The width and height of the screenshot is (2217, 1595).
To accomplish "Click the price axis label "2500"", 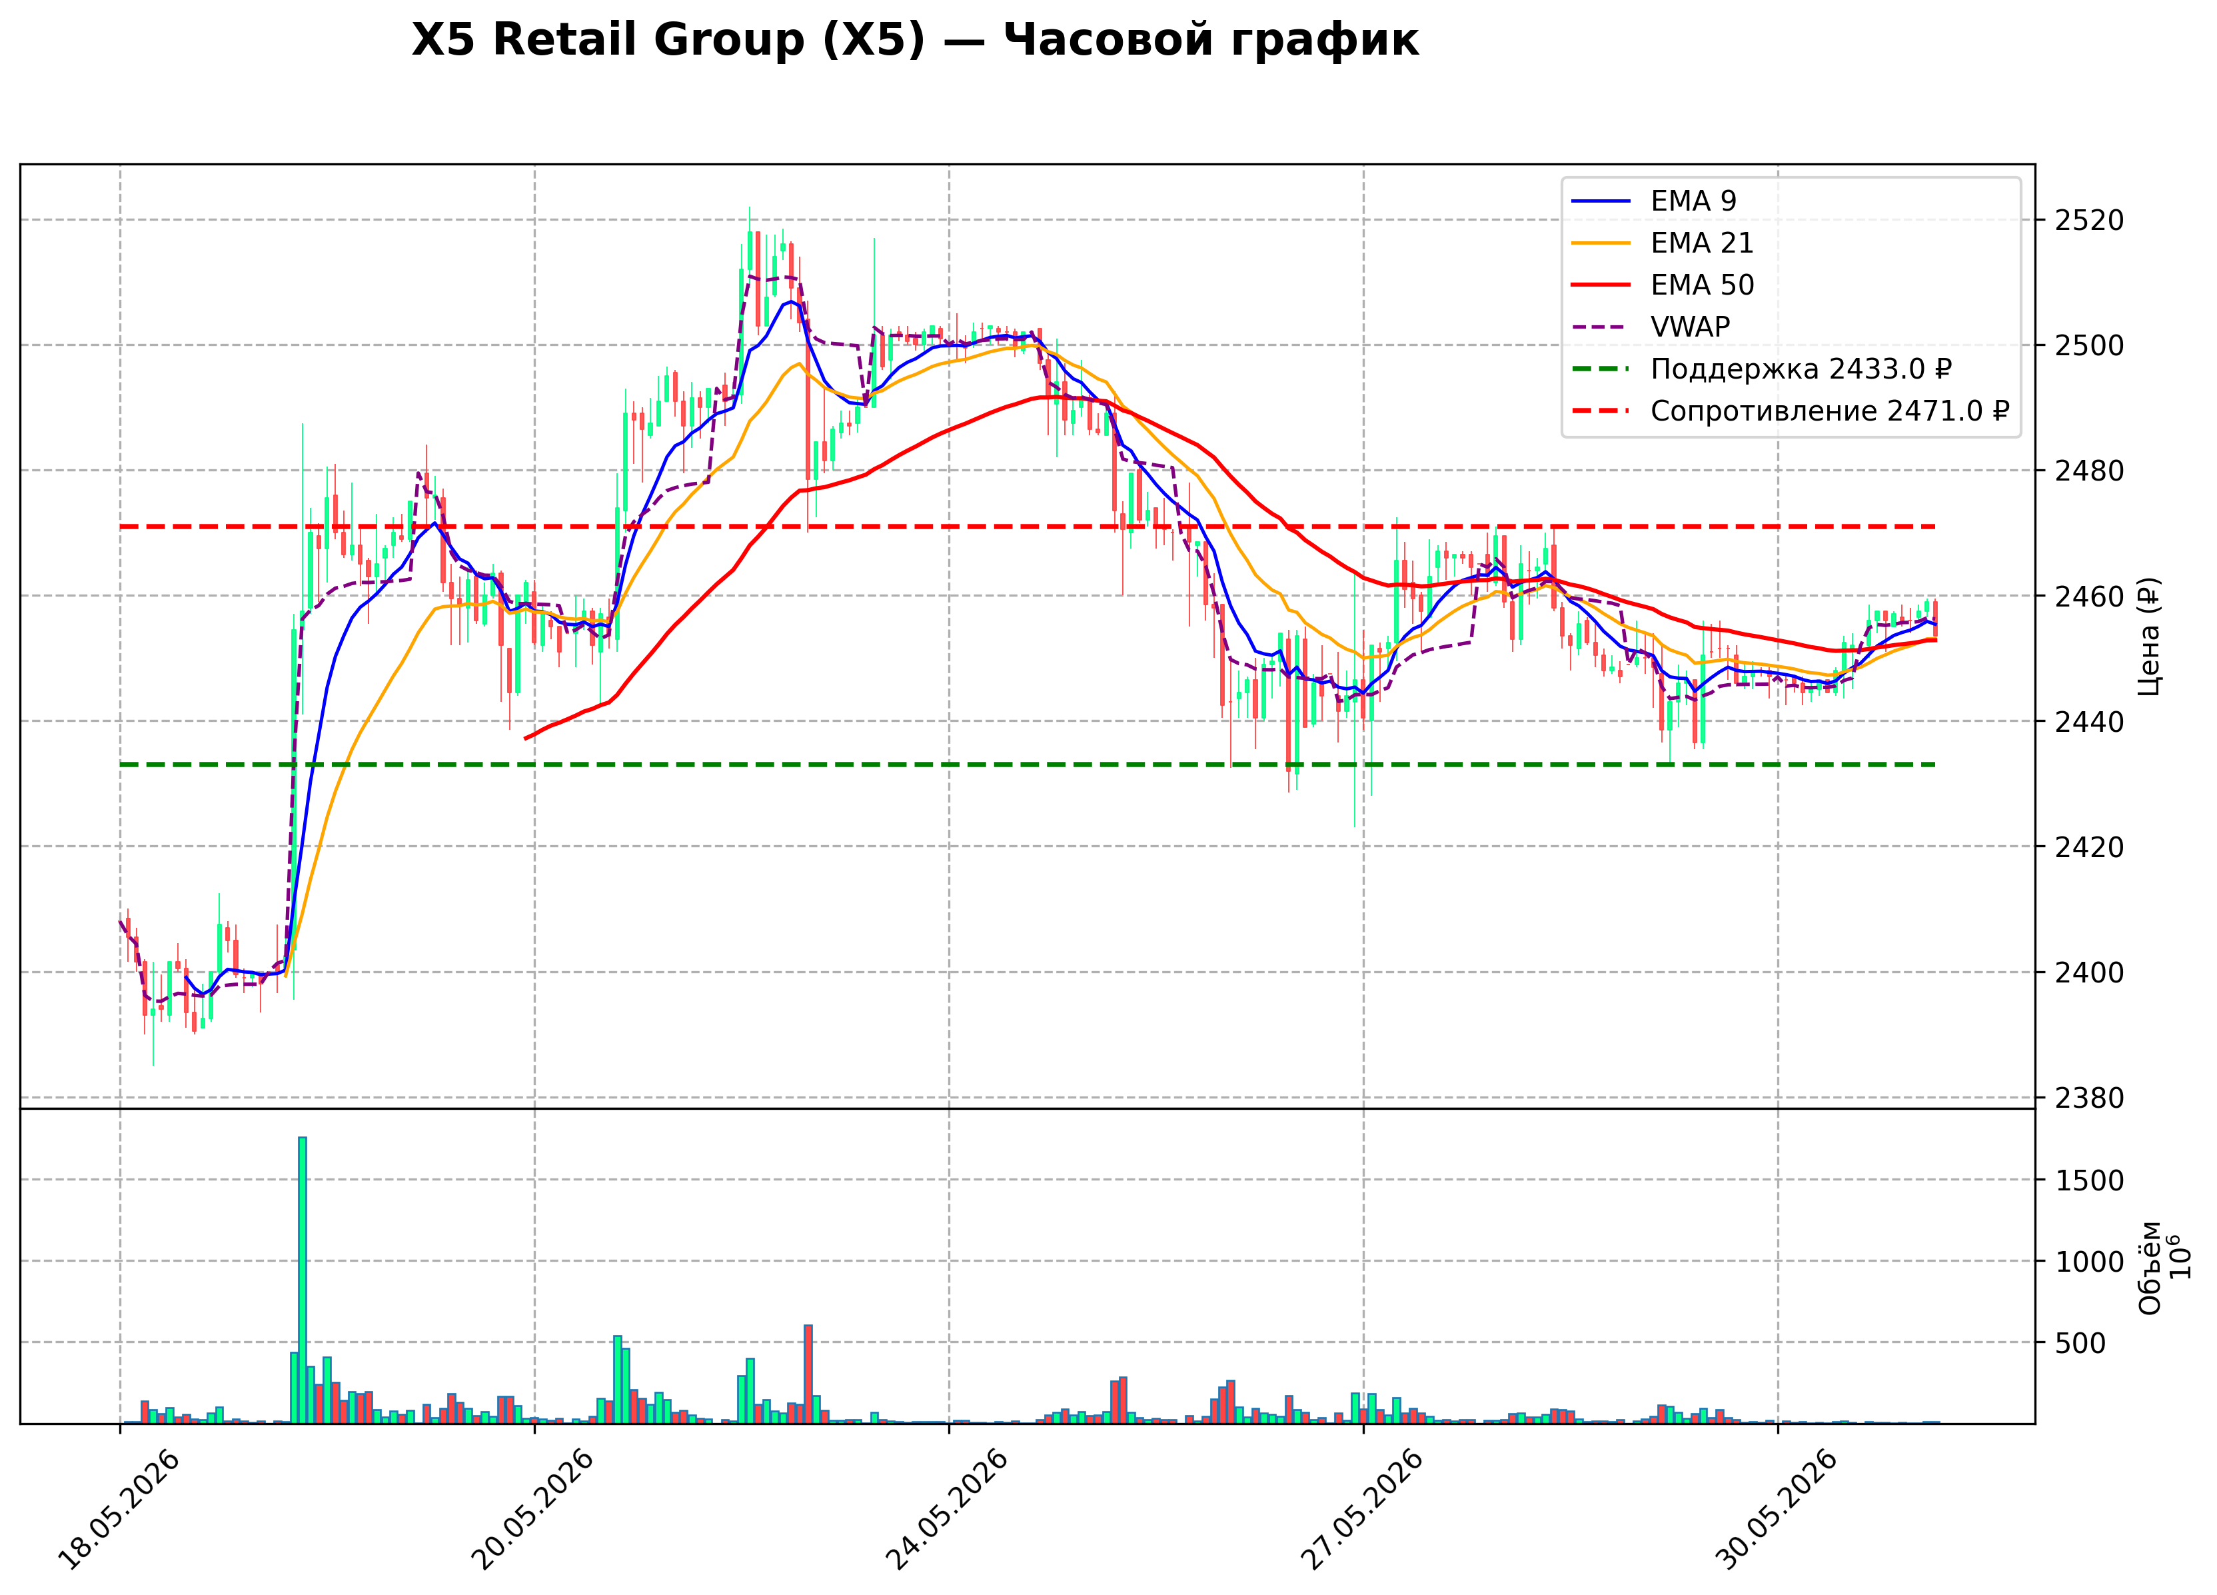I will pos(2089,345).
